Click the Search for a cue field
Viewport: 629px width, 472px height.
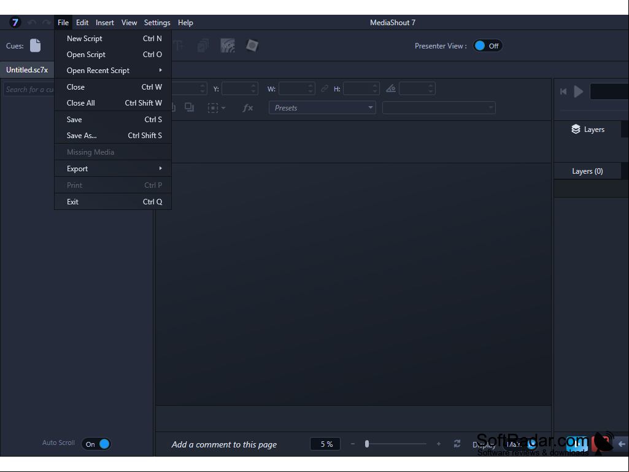(29, 89)
